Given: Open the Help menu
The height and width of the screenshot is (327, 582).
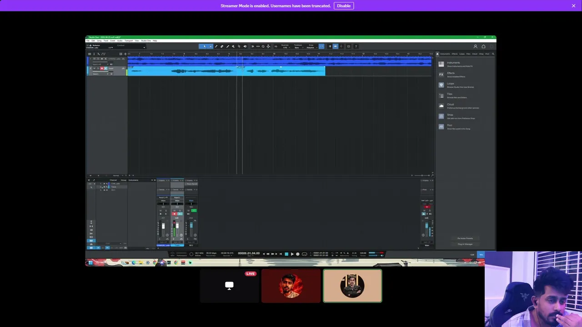Looking at the screenshot, I should 155,41.
